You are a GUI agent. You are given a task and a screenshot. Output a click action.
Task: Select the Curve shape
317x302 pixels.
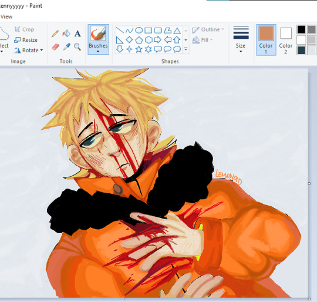(x=129, y=31)
